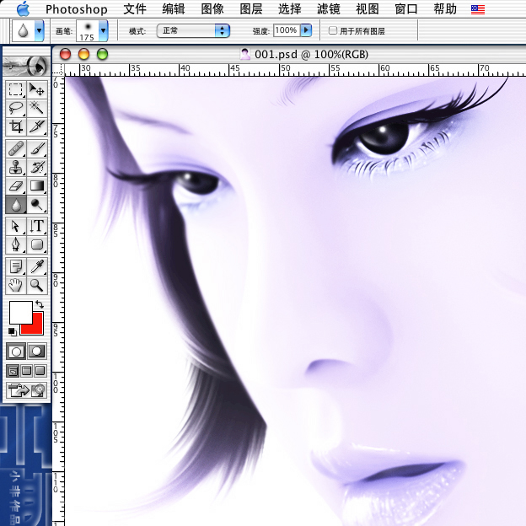Select the Hand tool
526x526 pixels.
coord(16,285)
